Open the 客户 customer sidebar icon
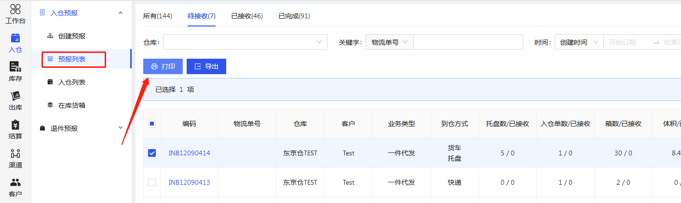The width and height of the screenshot is (681, 203). coord(15,187)
